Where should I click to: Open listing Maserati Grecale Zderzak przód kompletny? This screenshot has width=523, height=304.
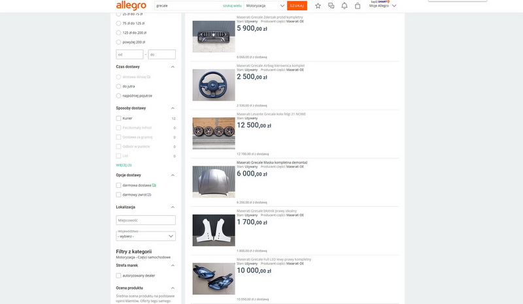(270, 17)
